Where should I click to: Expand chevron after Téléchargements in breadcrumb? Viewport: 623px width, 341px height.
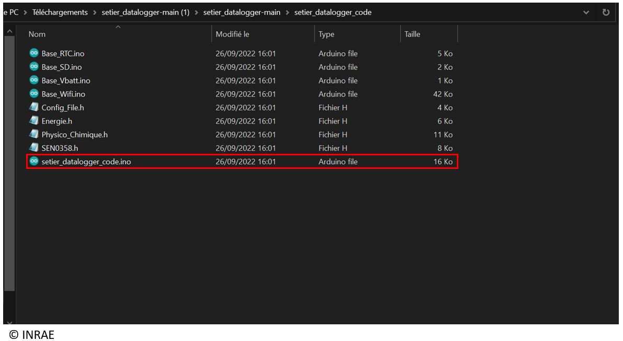(95, 13)
